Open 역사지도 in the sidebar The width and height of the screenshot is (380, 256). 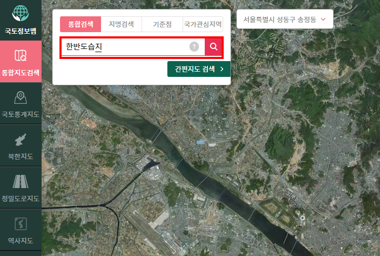[21, 230]
